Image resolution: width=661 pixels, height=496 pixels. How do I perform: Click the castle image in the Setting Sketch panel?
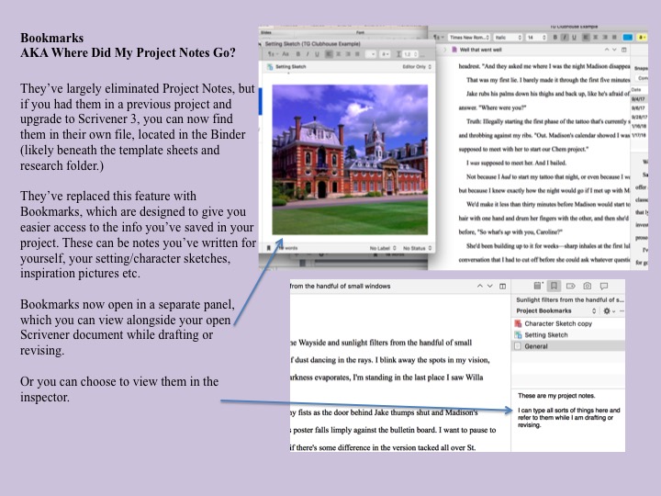point(350,160)
